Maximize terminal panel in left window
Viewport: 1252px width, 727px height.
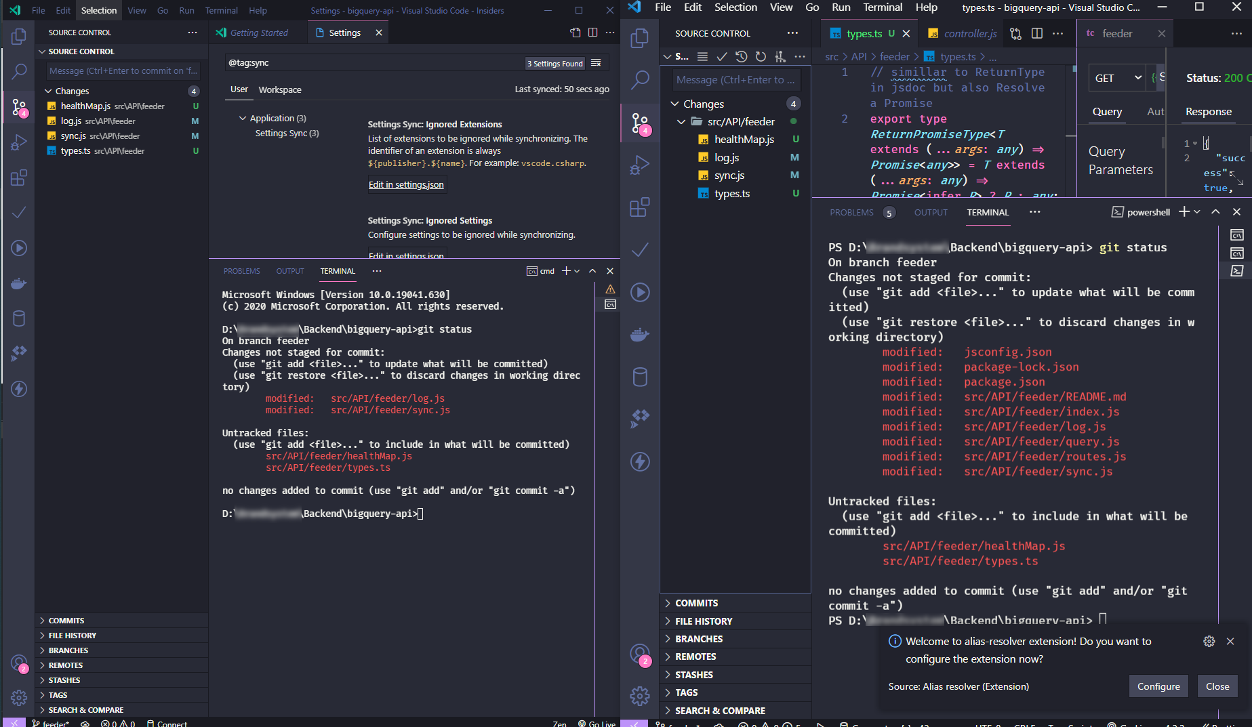pyautogui.click(x=592, y=271)
